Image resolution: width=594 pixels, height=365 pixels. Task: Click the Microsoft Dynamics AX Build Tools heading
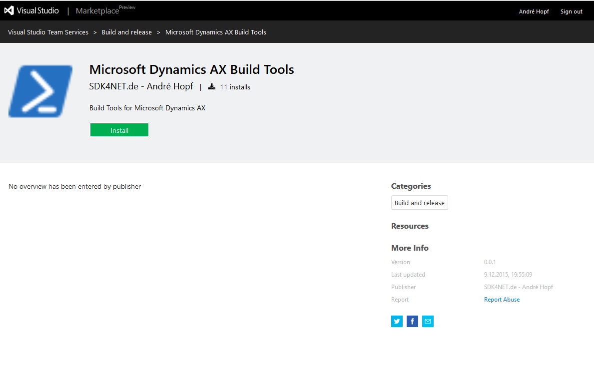click(x=192, y=70)
